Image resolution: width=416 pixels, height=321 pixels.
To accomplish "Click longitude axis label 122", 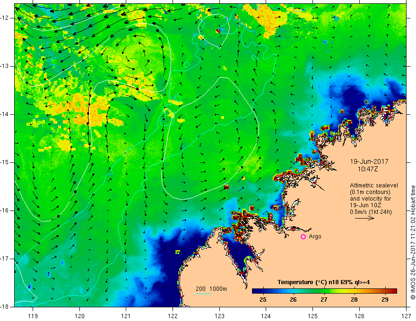I will click(173, 316).
